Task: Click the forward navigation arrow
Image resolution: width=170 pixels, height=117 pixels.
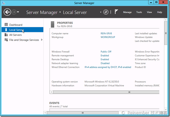Action: (14, 12)
